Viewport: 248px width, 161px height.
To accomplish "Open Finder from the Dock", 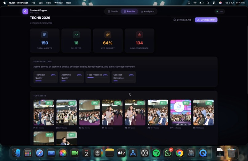I will pos(16,153).
